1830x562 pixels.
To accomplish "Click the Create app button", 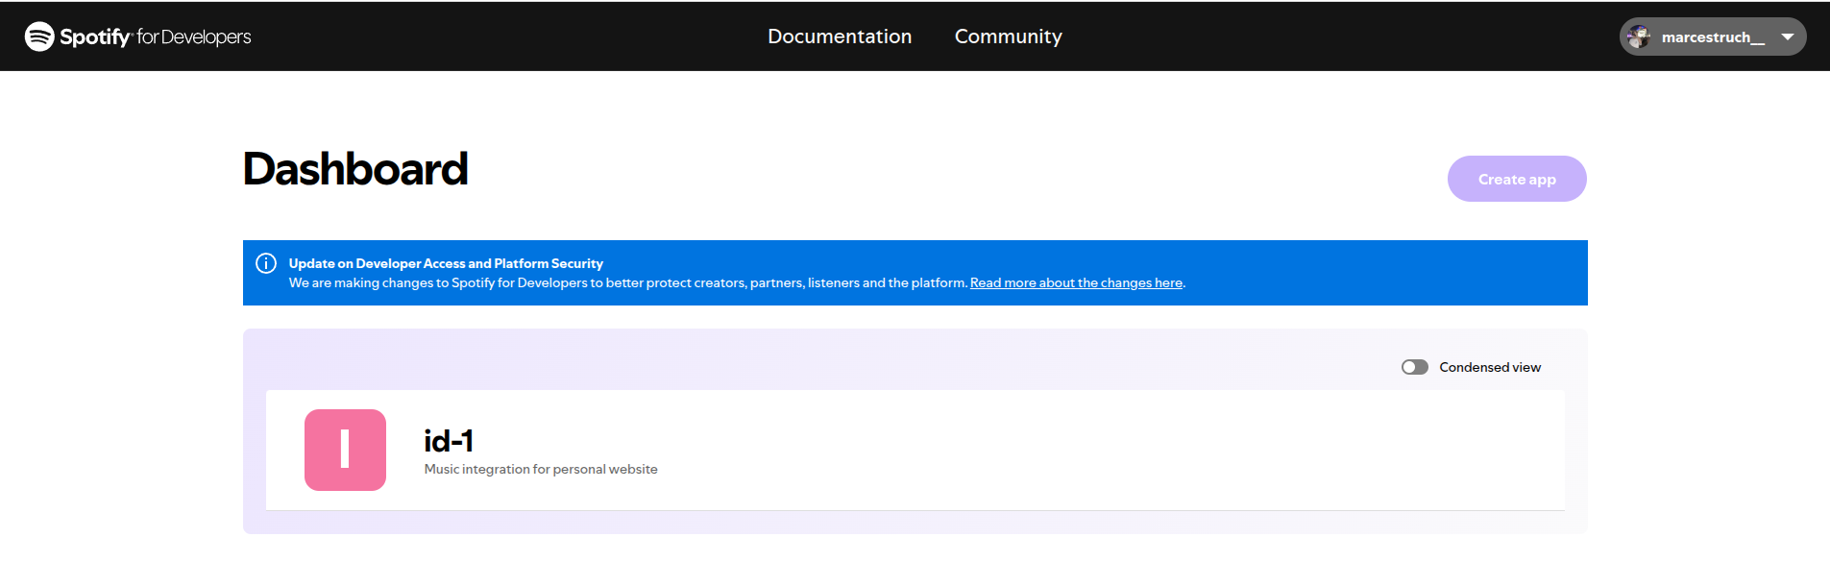I will pyautogui.click(x=1517, y=179).
